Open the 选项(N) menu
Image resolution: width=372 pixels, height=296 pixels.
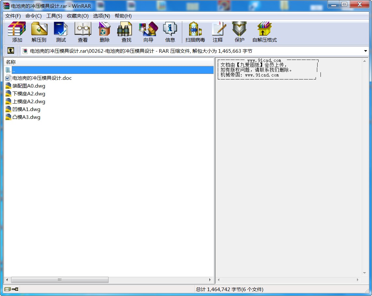coord(101,16)
